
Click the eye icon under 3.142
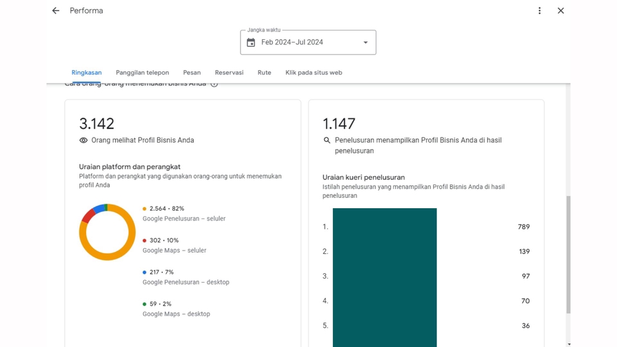click(84, 141)
